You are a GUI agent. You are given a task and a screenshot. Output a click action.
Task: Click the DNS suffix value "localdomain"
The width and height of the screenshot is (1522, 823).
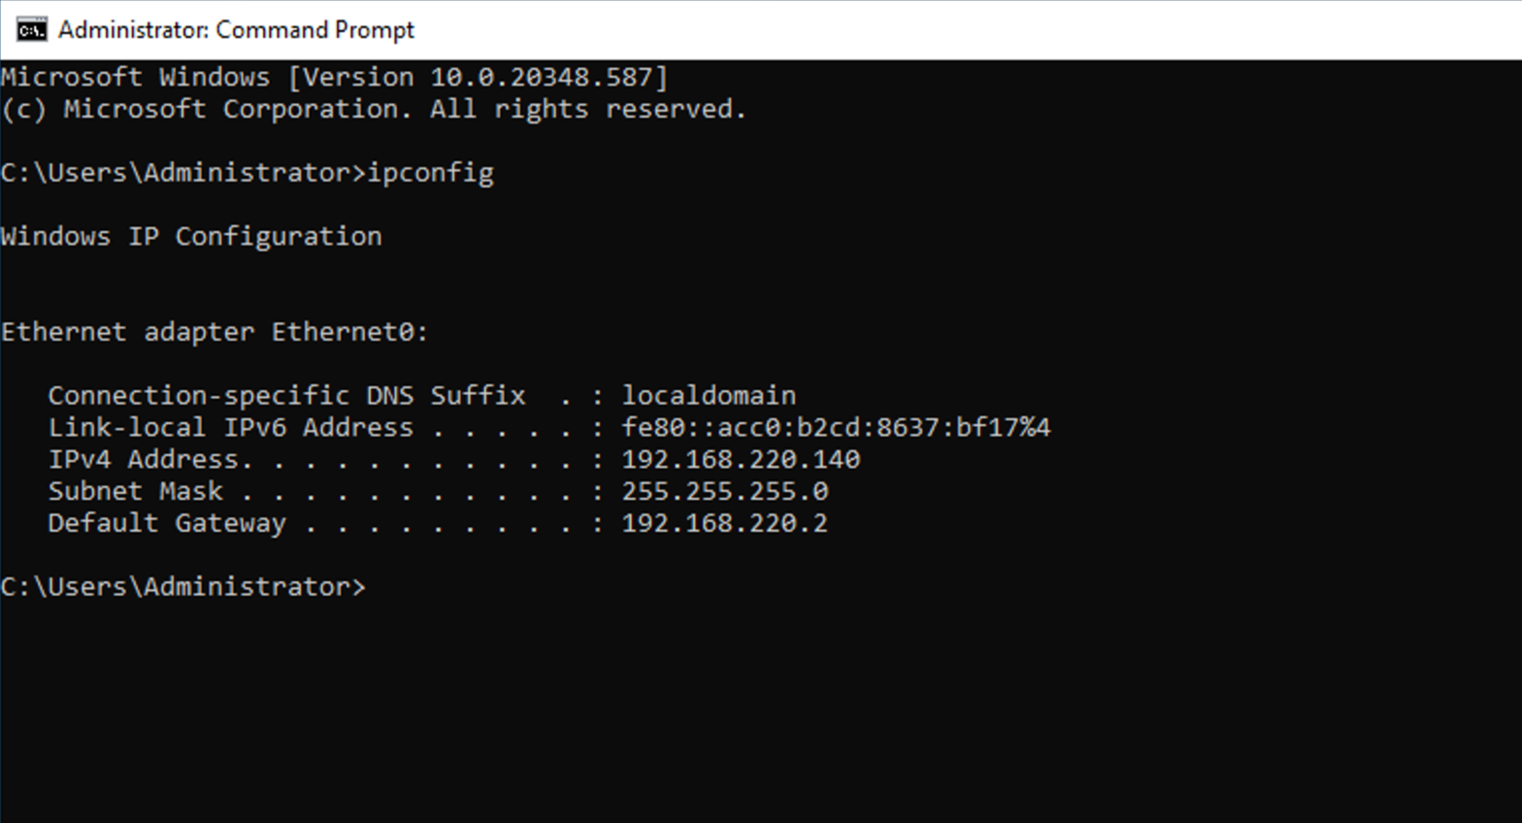(x=708, y=394)
